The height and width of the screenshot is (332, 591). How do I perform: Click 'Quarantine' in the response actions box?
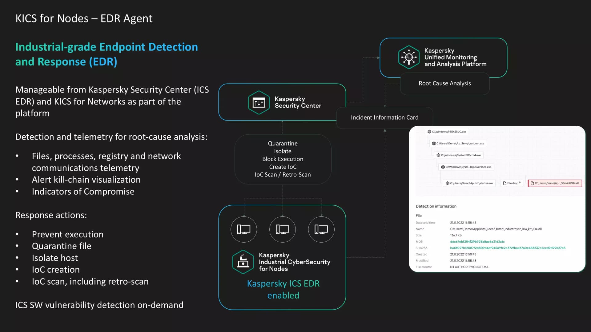[x=283, y=144]
